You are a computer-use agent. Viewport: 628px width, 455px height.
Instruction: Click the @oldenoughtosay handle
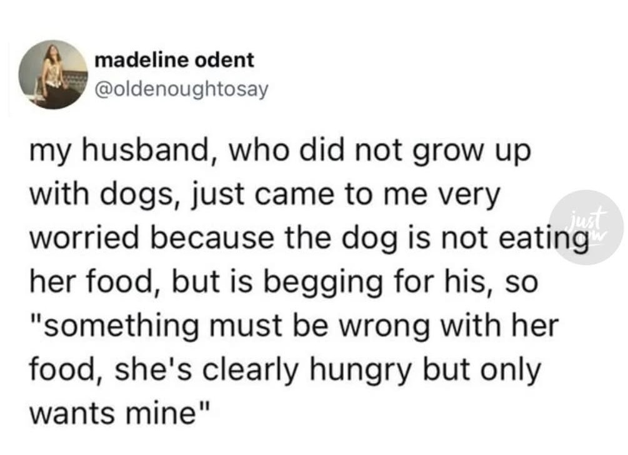(181, 90)
